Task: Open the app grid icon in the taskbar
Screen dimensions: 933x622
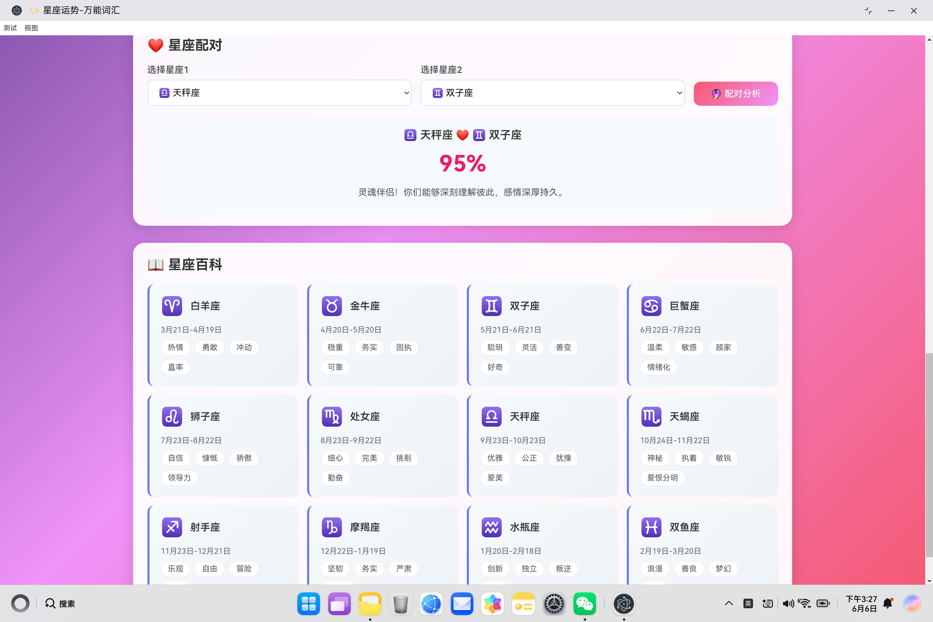Action: [x=309, y=604]
